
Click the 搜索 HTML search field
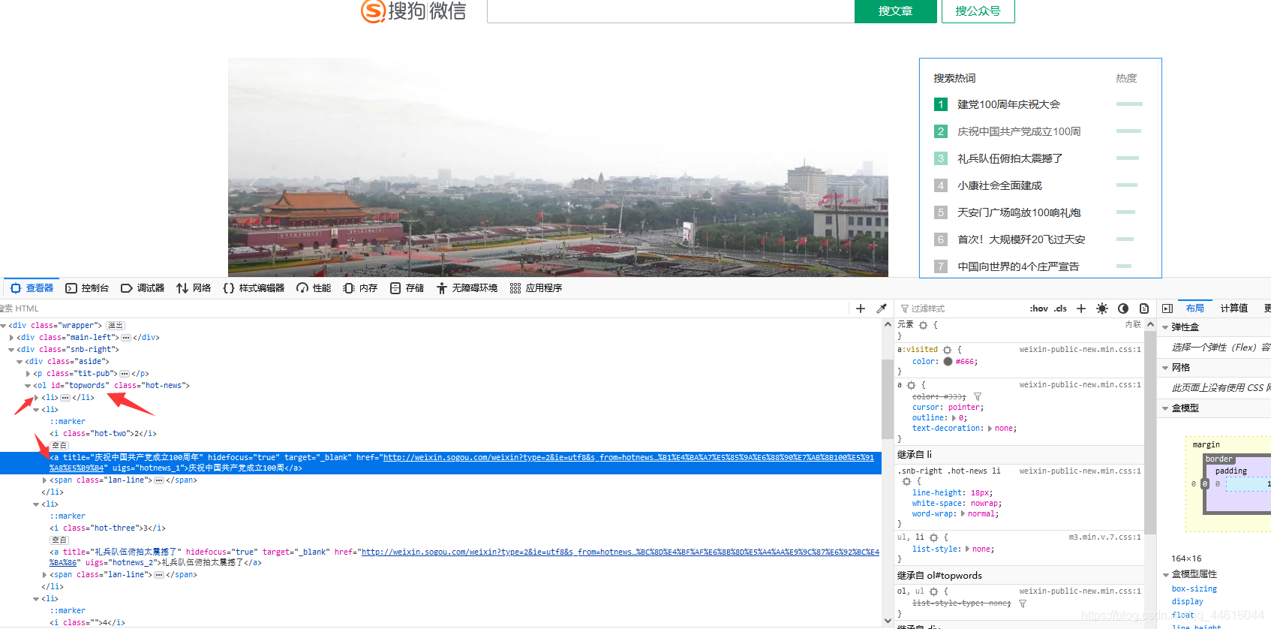422,308
